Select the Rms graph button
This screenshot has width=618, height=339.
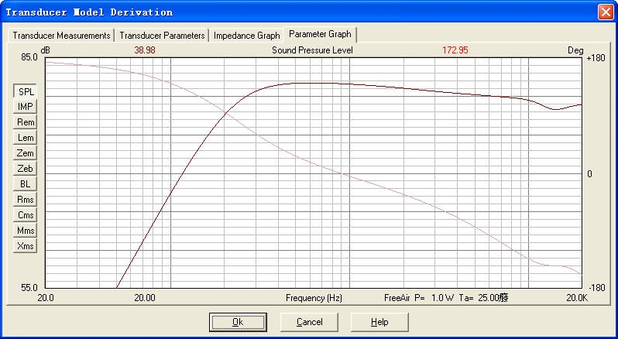tap(26, 200)
